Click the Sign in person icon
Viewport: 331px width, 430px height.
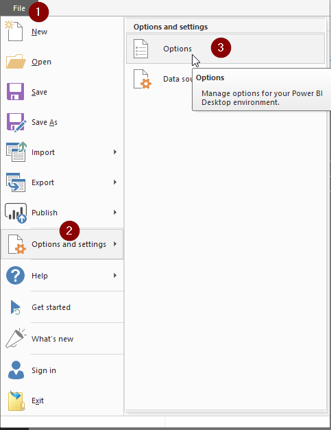[16, 370]
